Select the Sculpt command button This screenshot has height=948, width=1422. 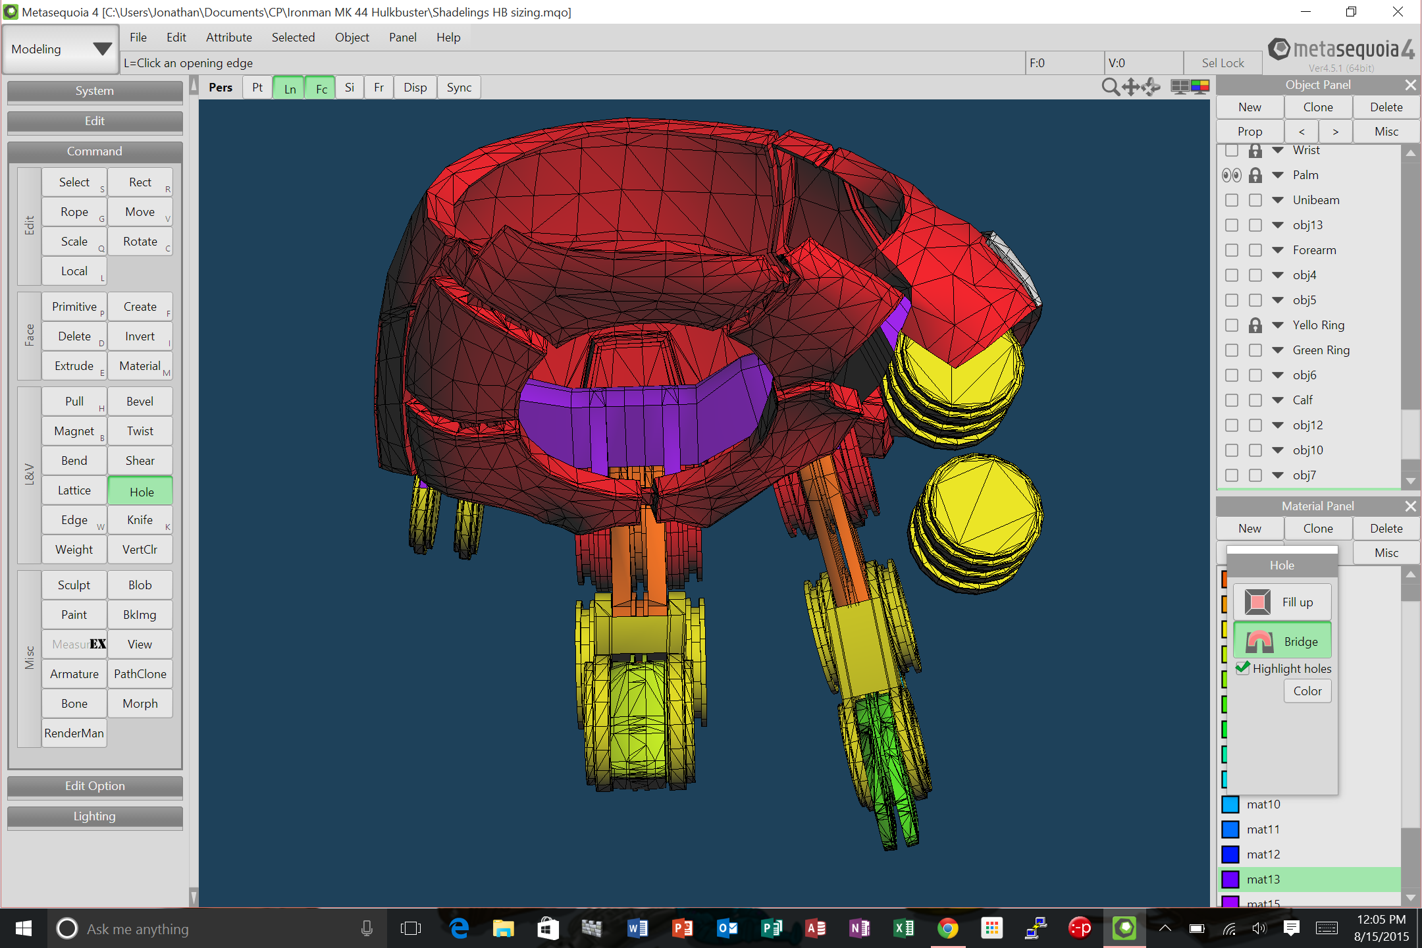coord(74,585)
